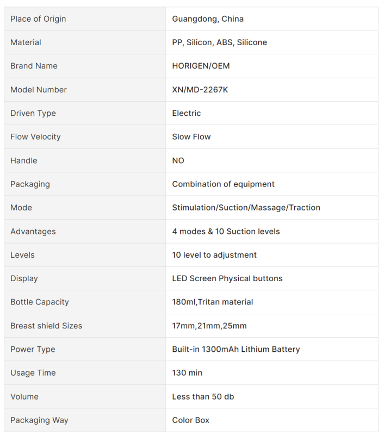
Task: Click the 'Levels' row label
Action: click(x=22, y=255)
